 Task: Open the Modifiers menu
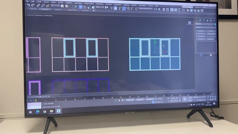(x=69, y=3)
